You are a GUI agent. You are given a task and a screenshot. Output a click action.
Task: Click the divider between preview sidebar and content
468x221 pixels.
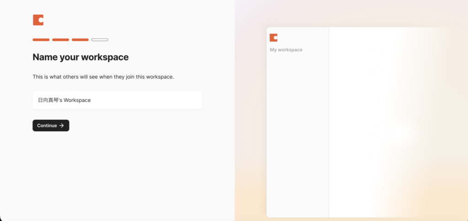[329, 123]
